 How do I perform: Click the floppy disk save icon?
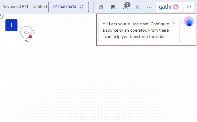113,7
